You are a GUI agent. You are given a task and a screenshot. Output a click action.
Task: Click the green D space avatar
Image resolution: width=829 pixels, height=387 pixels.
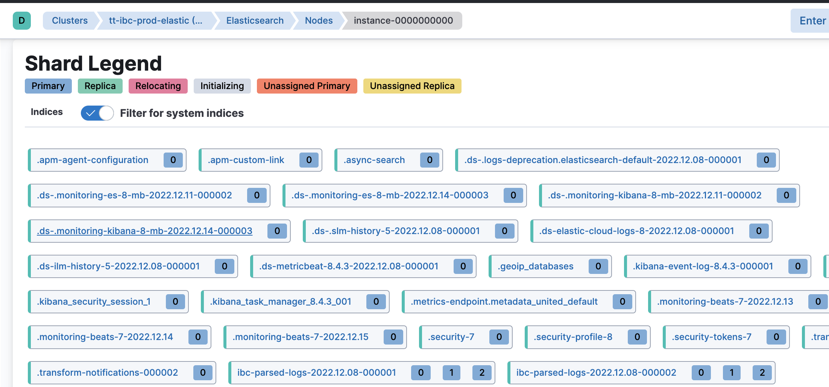(22, 21)
